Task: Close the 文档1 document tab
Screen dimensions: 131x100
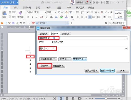Action: [x=67, y=23]
